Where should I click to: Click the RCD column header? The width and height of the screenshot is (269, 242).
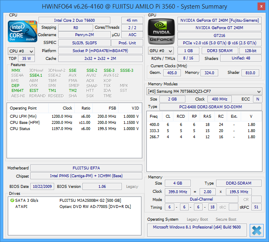click(x=181, y=116)
